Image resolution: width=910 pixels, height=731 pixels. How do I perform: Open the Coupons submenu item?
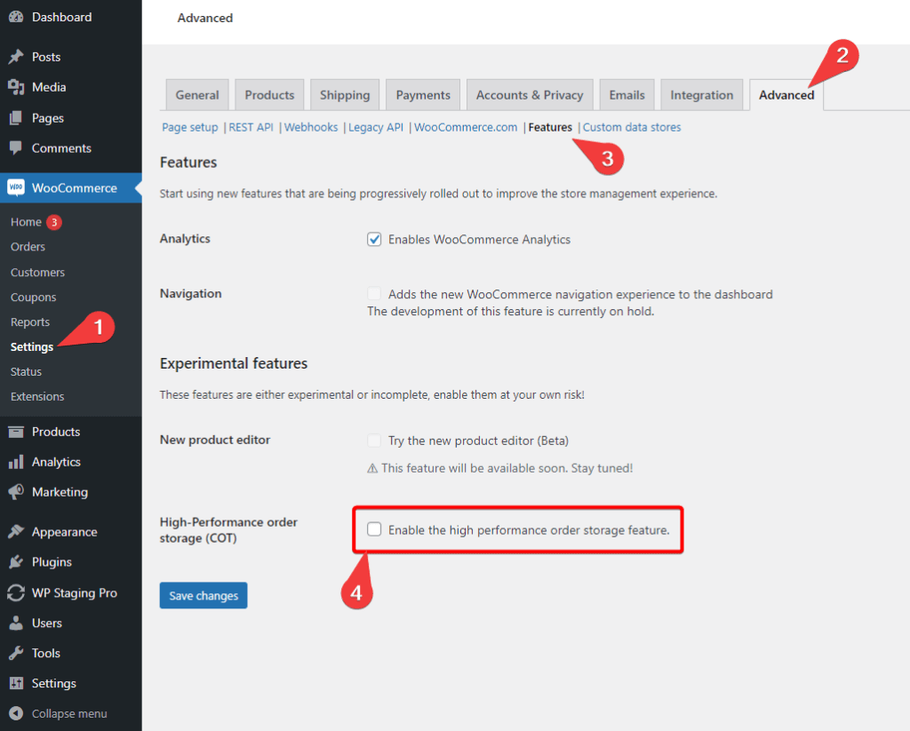[x=33, y=297]
